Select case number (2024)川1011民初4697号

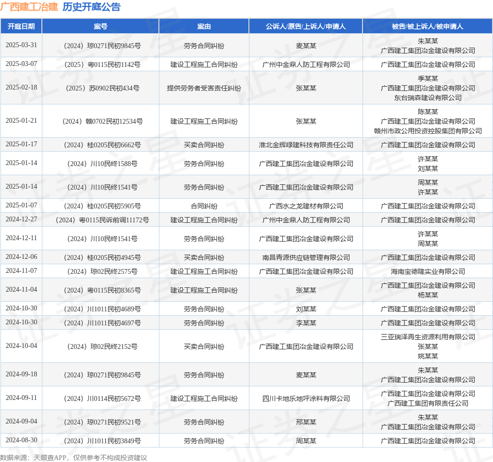(103, 323)
